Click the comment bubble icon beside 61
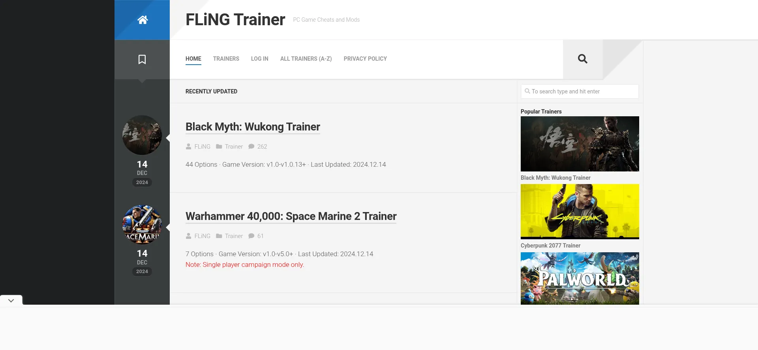The image size is (758, 350). point(251,236)
